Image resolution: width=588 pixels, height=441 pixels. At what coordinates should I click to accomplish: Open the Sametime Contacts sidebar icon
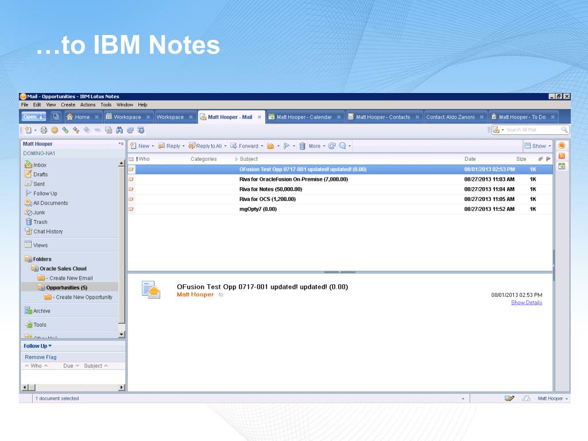[562, 145]
